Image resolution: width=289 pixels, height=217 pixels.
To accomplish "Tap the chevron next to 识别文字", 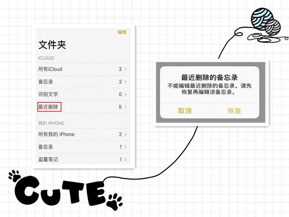I will [x=125, y=94].
